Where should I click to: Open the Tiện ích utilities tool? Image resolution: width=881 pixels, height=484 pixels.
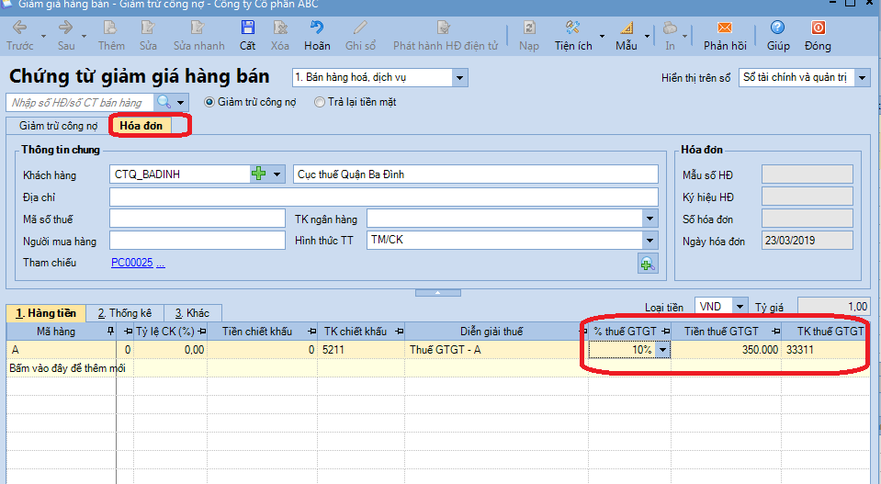[x=573, y=28]
